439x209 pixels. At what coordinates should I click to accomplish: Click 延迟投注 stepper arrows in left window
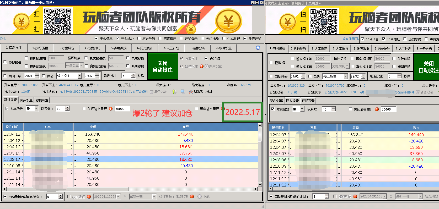coord(133,76)
